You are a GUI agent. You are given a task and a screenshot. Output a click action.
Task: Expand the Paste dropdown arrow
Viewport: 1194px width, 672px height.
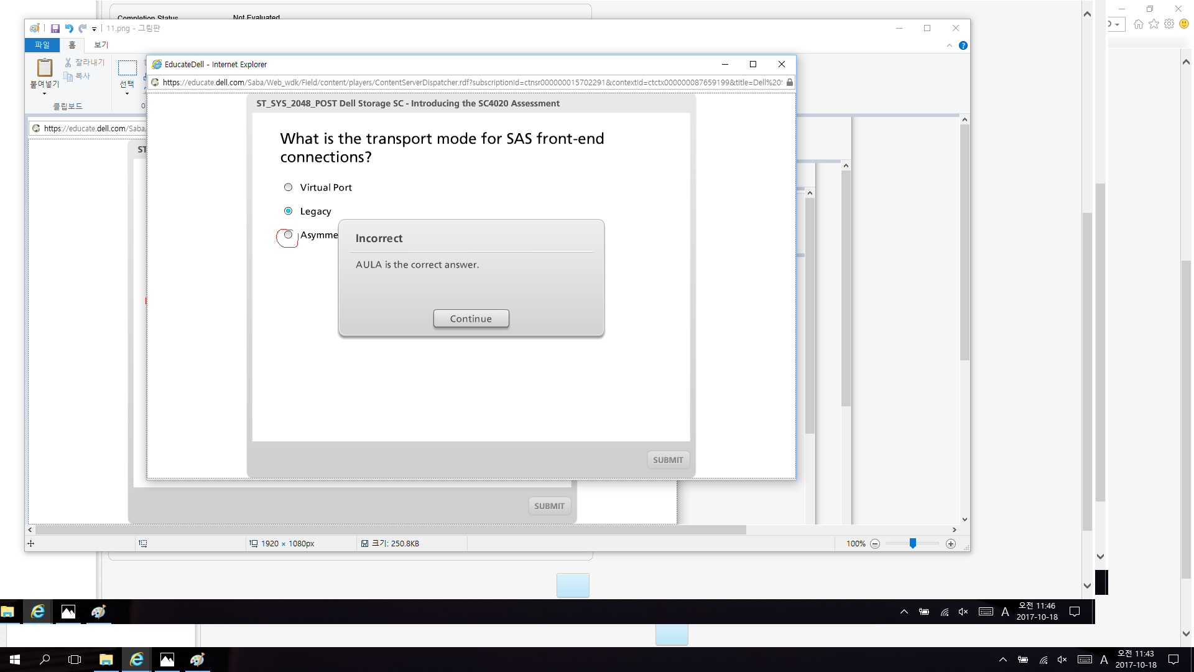(x=44, y=92)
